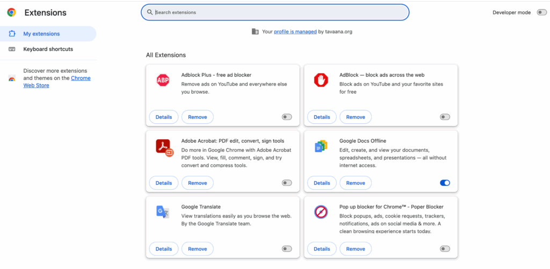Remove AdBlock — block ads extension
The height and width of the screenshot is (269, 550).
coord(356,117)
